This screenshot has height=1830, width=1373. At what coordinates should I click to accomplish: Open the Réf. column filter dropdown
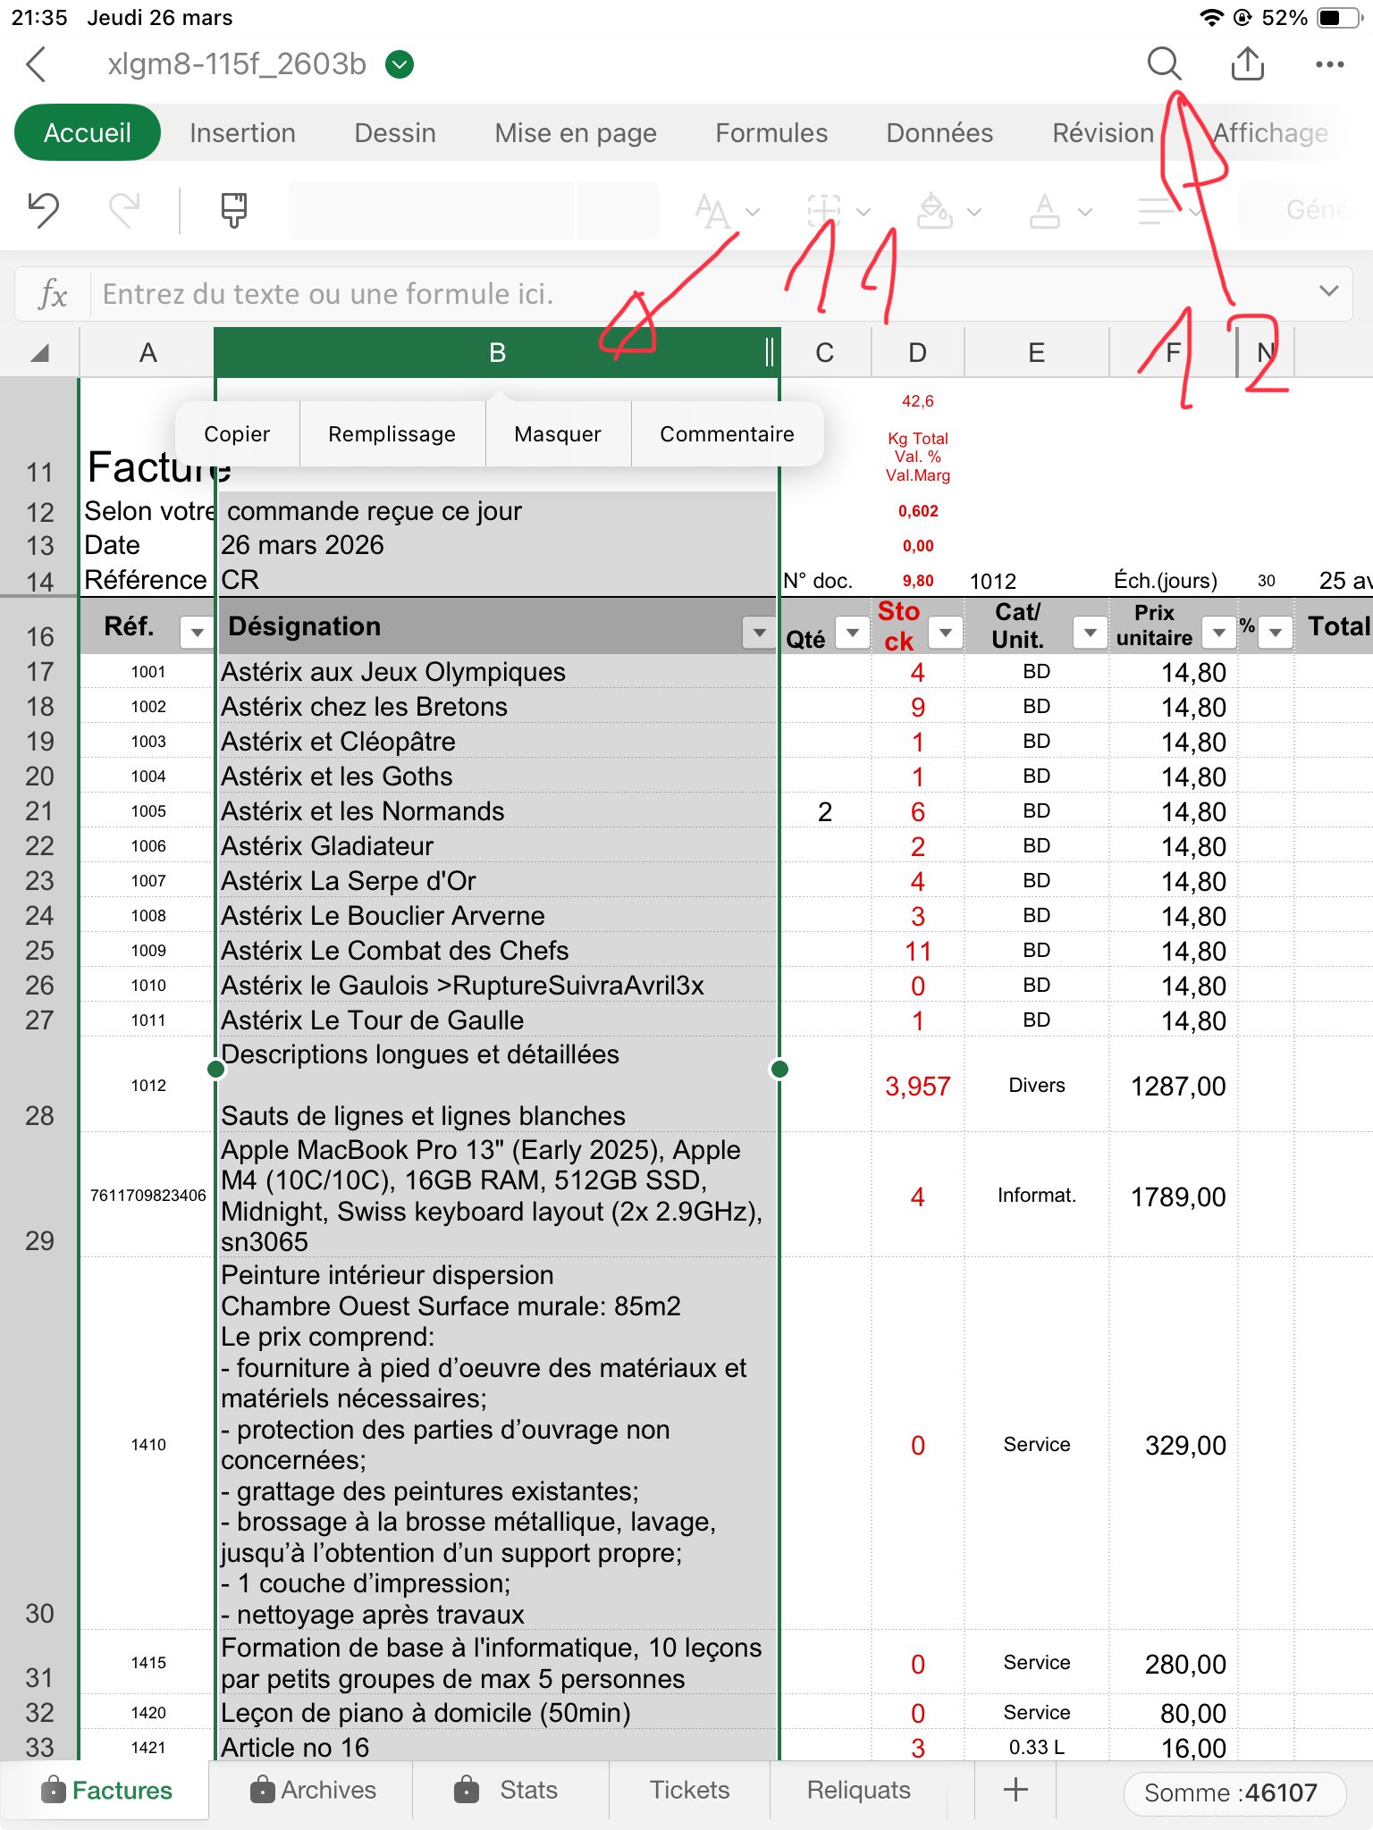(x=196, y=633)
